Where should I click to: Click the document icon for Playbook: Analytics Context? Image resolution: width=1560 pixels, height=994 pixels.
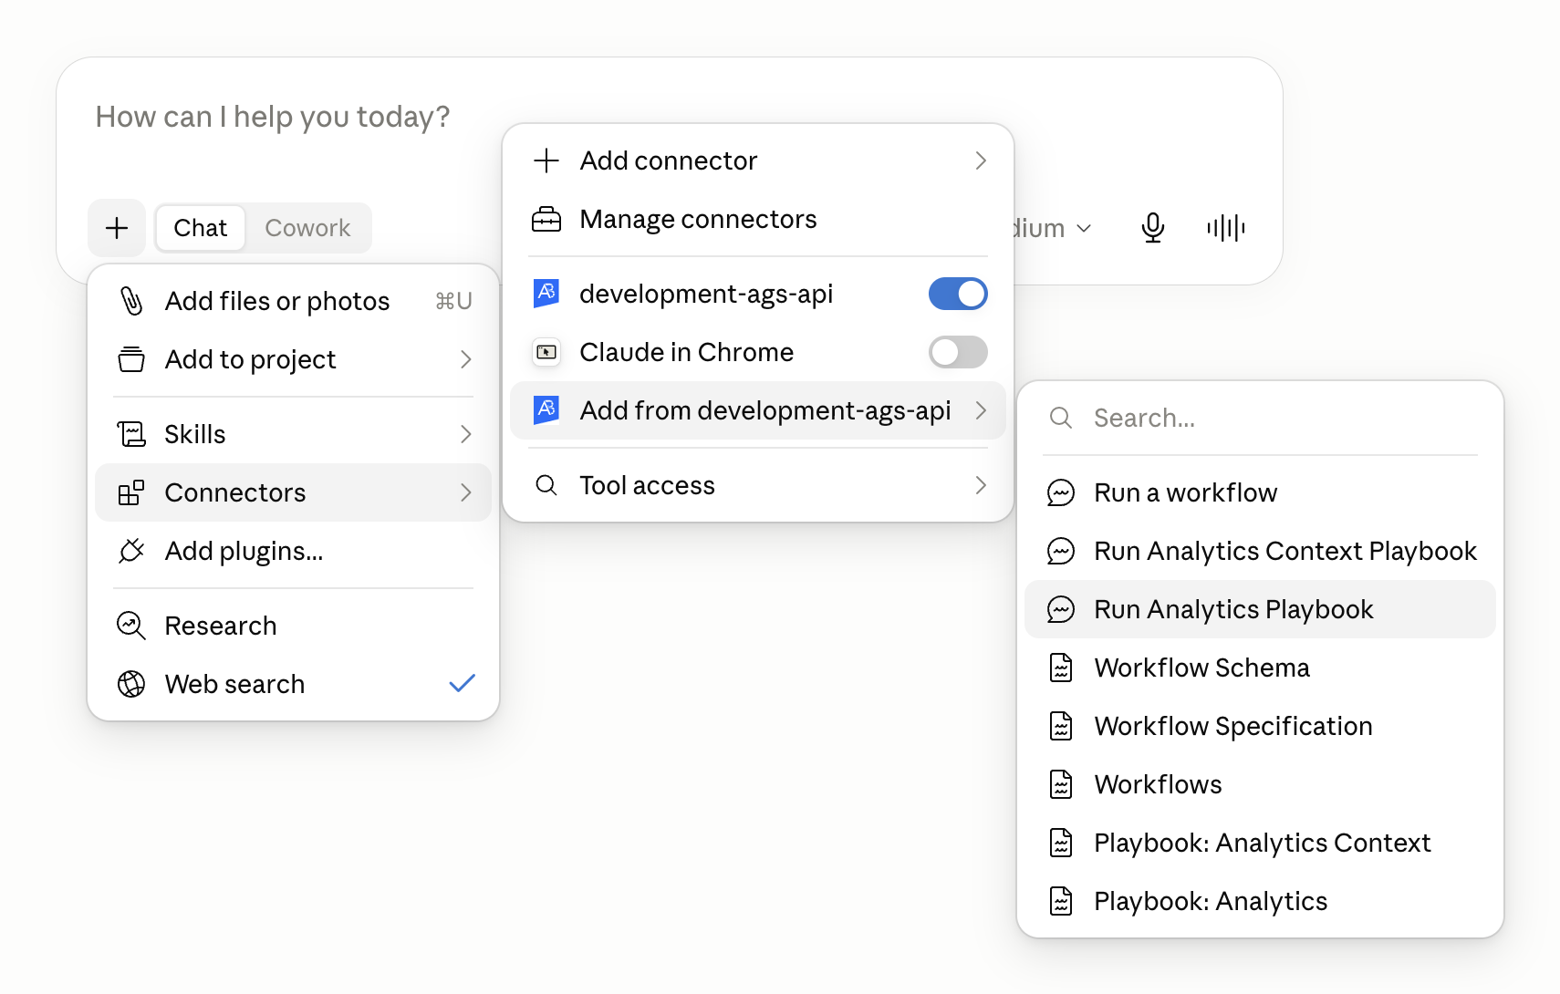(1061, 843)
